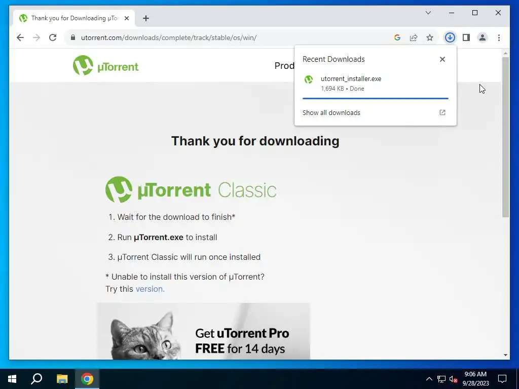Image resolution: width=519 pixels, height=389 pixels.
Task: Reload the page with refresh icon
Action: pos(53,37)
